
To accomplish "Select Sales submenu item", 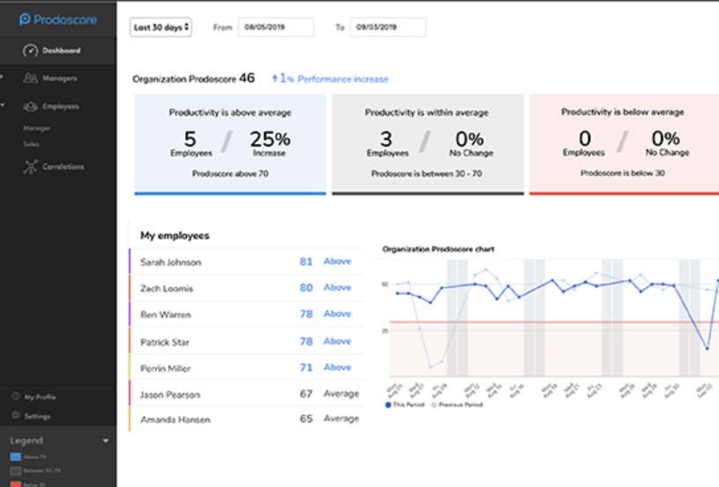I will (x=31, y=144).
